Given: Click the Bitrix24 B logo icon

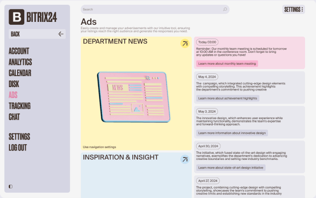Looking at the screenshot, I should [17, 17].
